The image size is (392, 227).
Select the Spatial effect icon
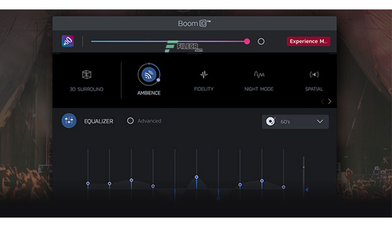pyautogui.click(x=314, y=74)
